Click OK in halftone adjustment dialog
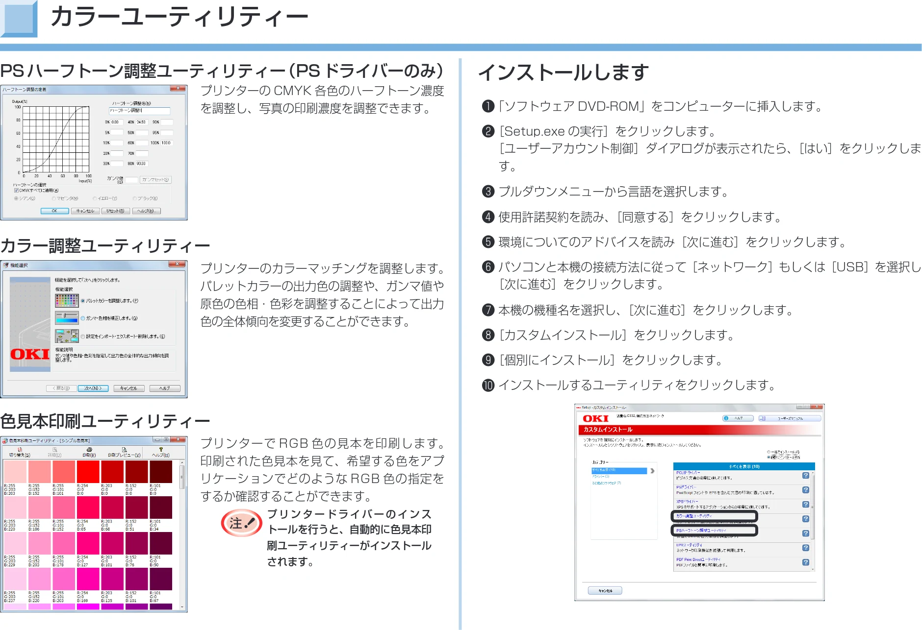This screenshot has width=922, height=630. [54, 211]
